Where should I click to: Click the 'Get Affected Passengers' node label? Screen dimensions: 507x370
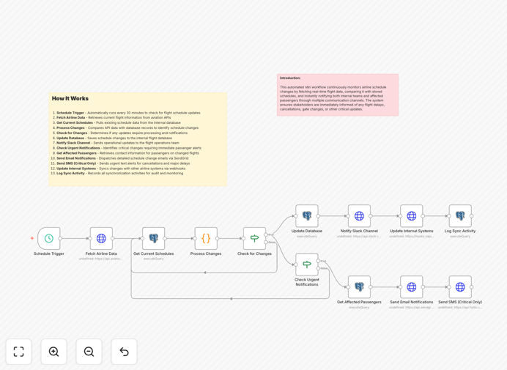(x=359, y=302)
